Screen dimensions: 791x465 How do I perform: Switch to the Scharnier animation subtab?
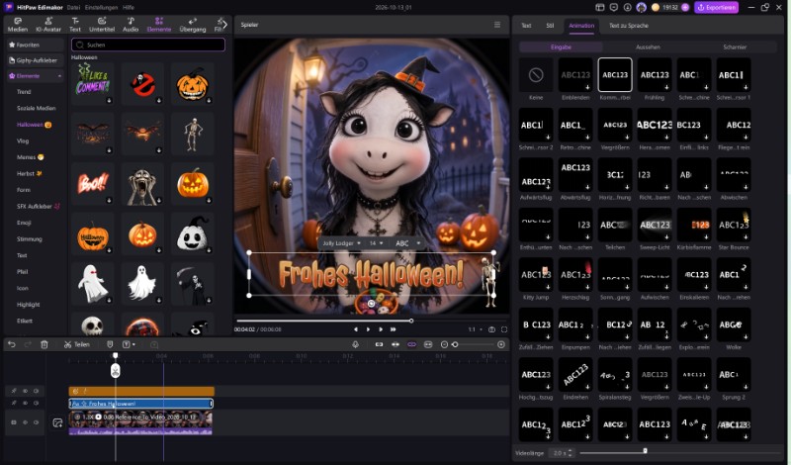735,46
